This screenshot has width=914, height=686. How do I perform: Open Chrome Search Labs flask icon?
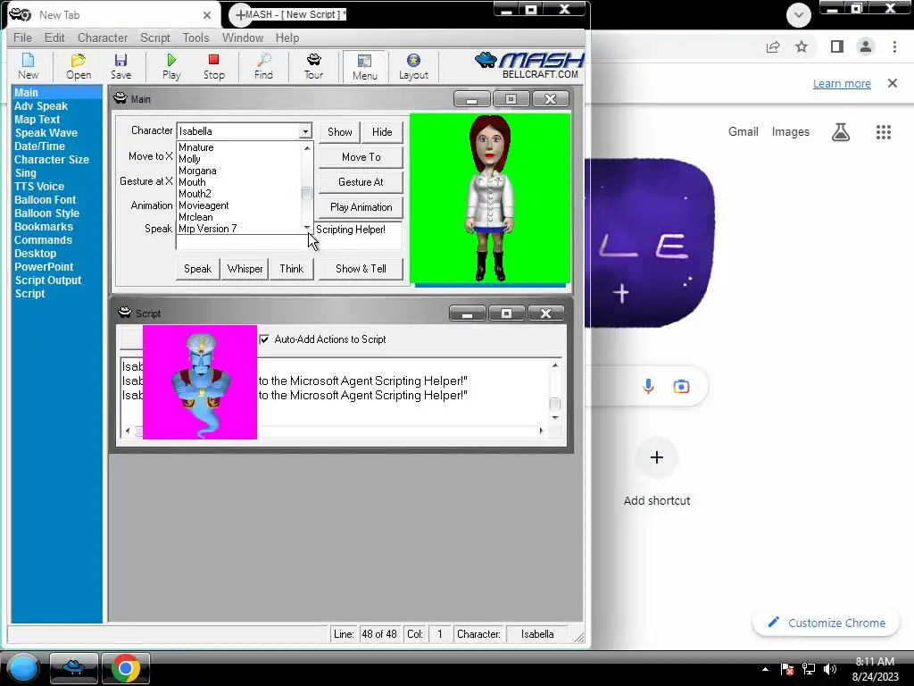pos(841,132)
